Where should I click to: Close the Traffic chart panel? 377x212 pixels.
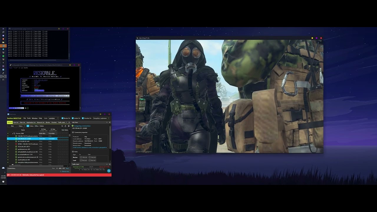click(110, 164)
